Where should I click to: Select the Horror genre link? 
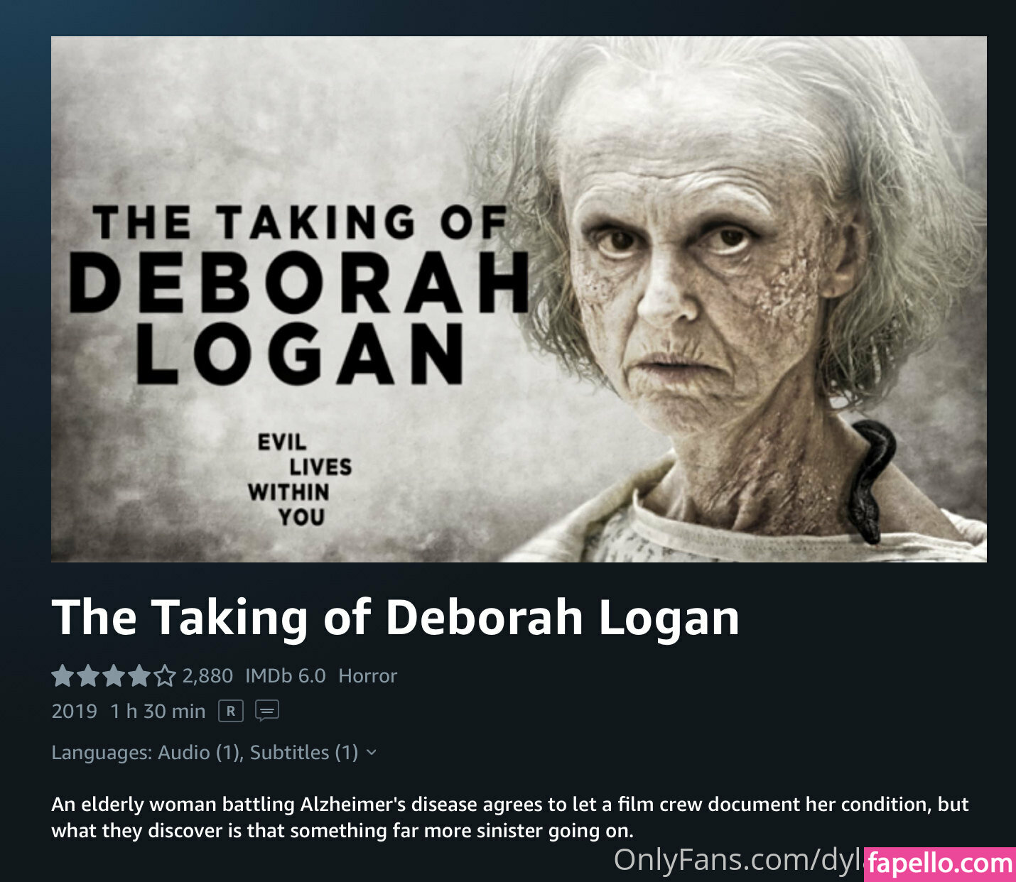(x=367, y=676)
